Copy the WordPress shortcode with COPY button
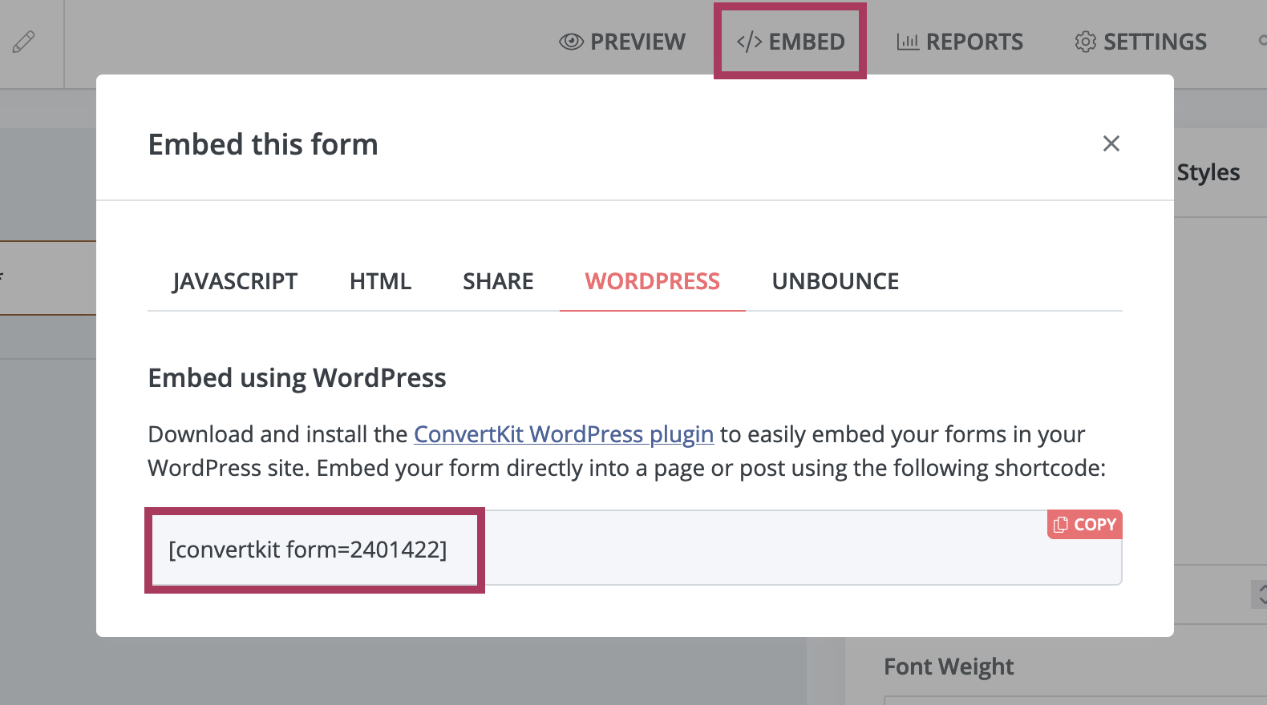This screenshot has width=1267, height=705. (x=1084, y=525)
